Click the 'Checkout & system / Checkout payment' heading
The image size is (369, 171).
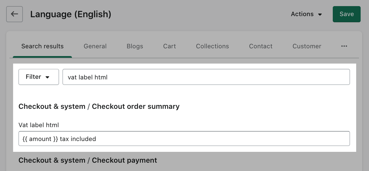(x=88, y=160)
